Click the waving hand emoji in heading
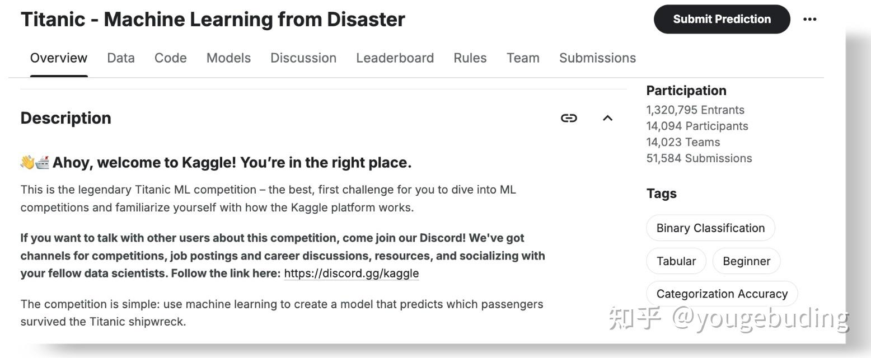The image size is (871, 358). pyautogui.click(x=27, y=163)
